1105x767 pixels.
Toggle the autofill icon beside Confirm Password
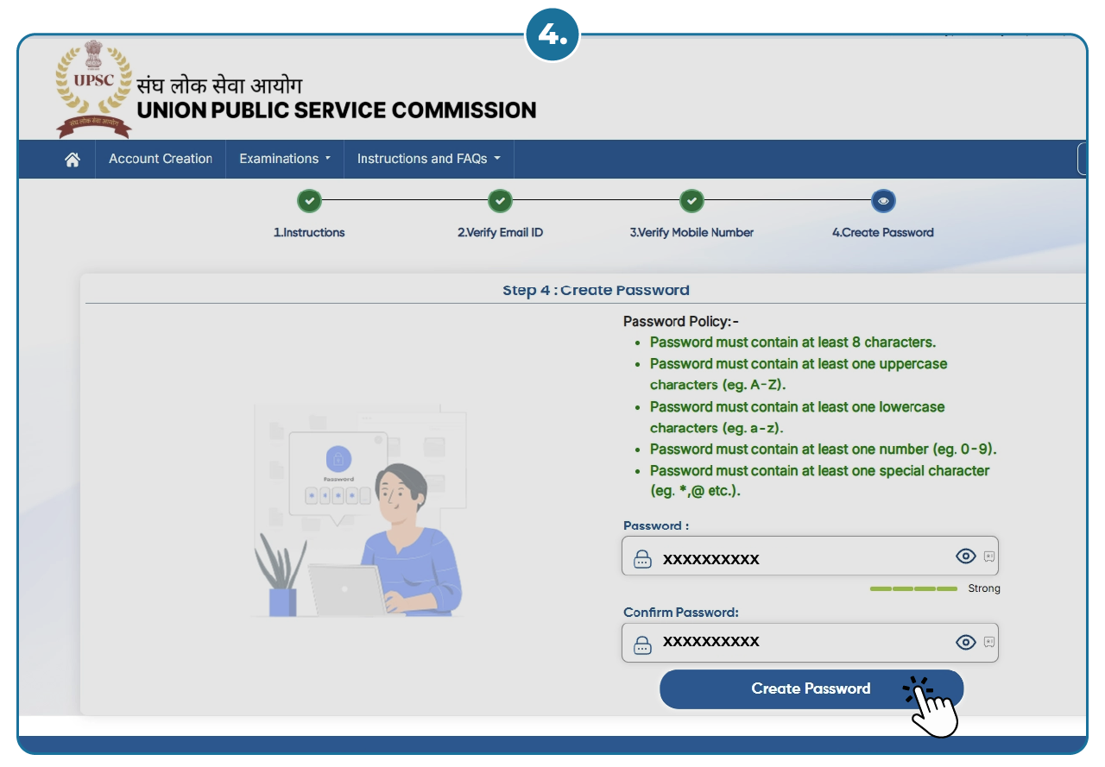(989, 642)
